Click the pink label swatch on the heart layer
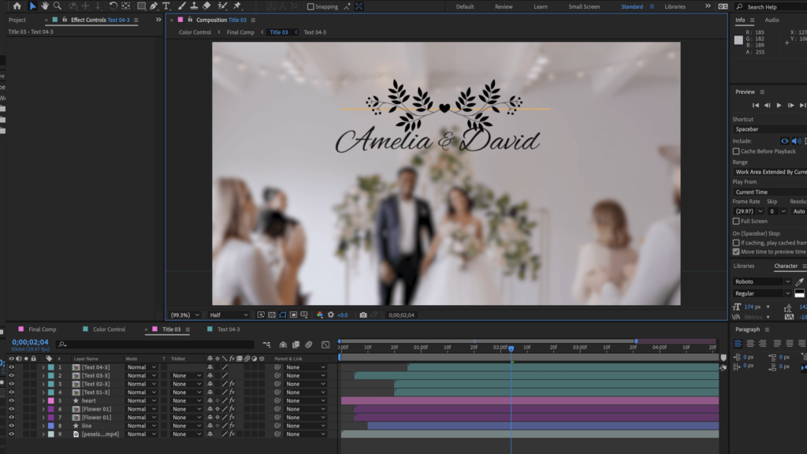Image resolution: width=807 pixels, height=454 pixels. click(x=50, y=400)
